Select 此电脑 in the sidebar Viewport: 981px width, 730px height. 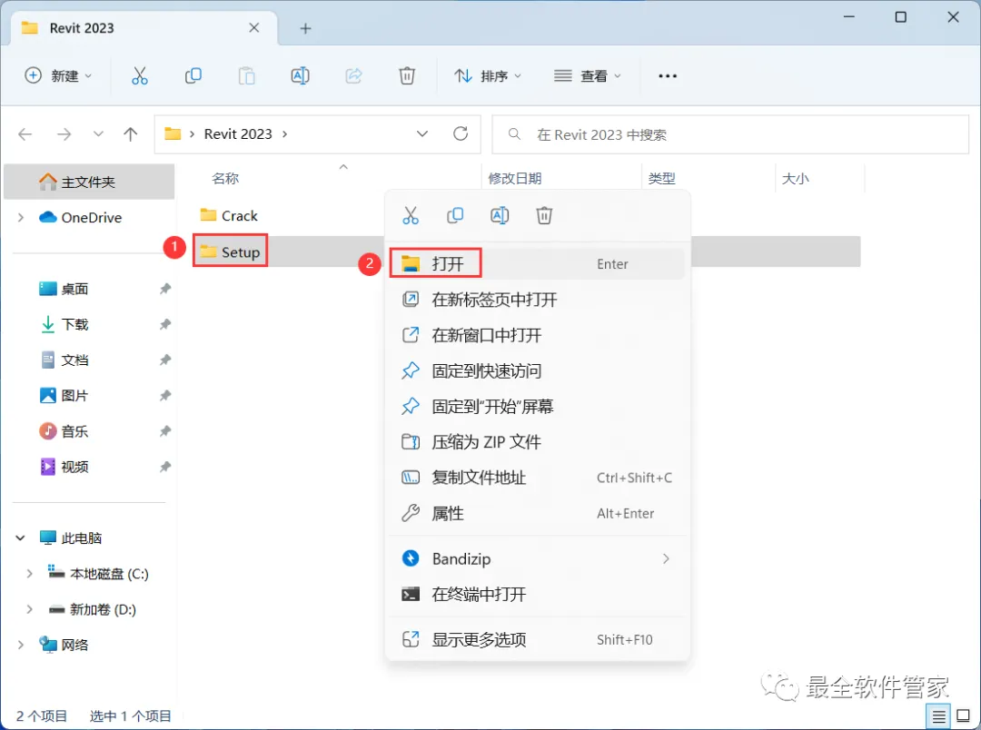pyautogui.click(x=70, y=538)
